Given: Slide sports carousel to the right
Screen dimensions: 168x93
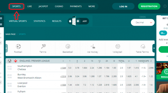Looking at the screenshot, I should pyautogui.click(x=154, y=48).
